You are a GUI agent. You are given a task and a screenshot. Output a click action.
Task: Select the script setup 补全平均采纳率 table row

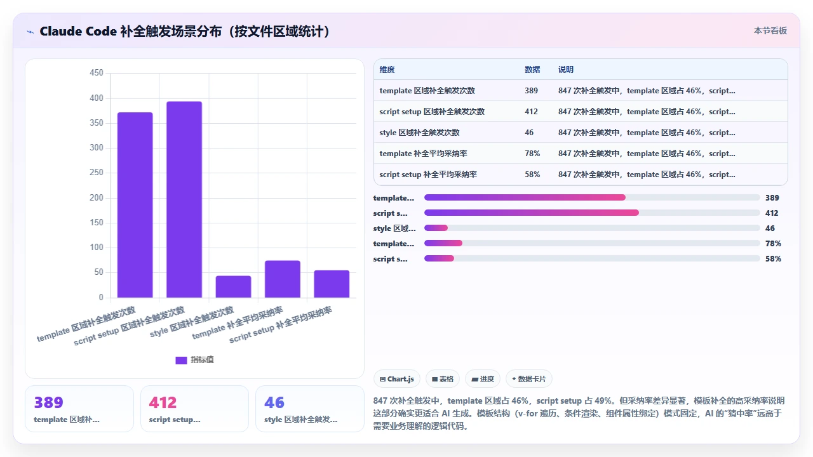581,175
